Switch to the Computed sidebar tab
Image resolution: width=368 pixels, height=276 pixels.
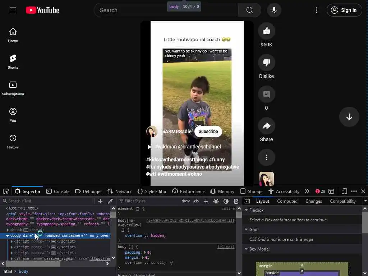[287, 201]
